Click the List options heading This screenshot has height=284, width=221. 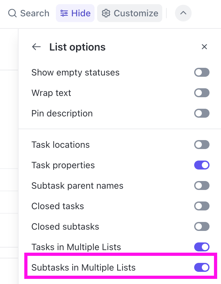(x=77, y=47)
